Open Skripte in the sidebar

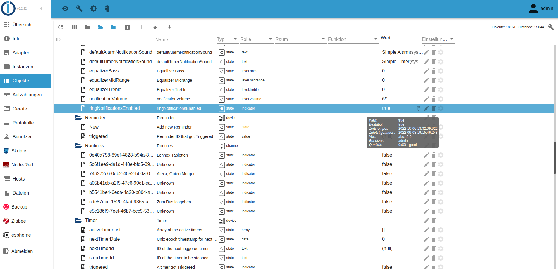point(25,151)
